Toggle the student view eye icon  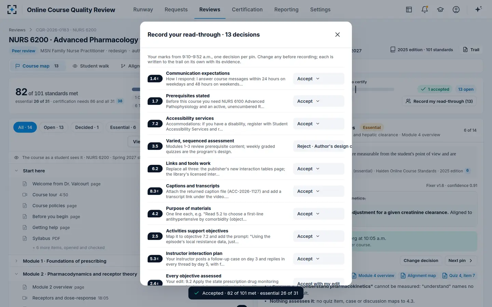pyautogui.click(x=16, y=158)
